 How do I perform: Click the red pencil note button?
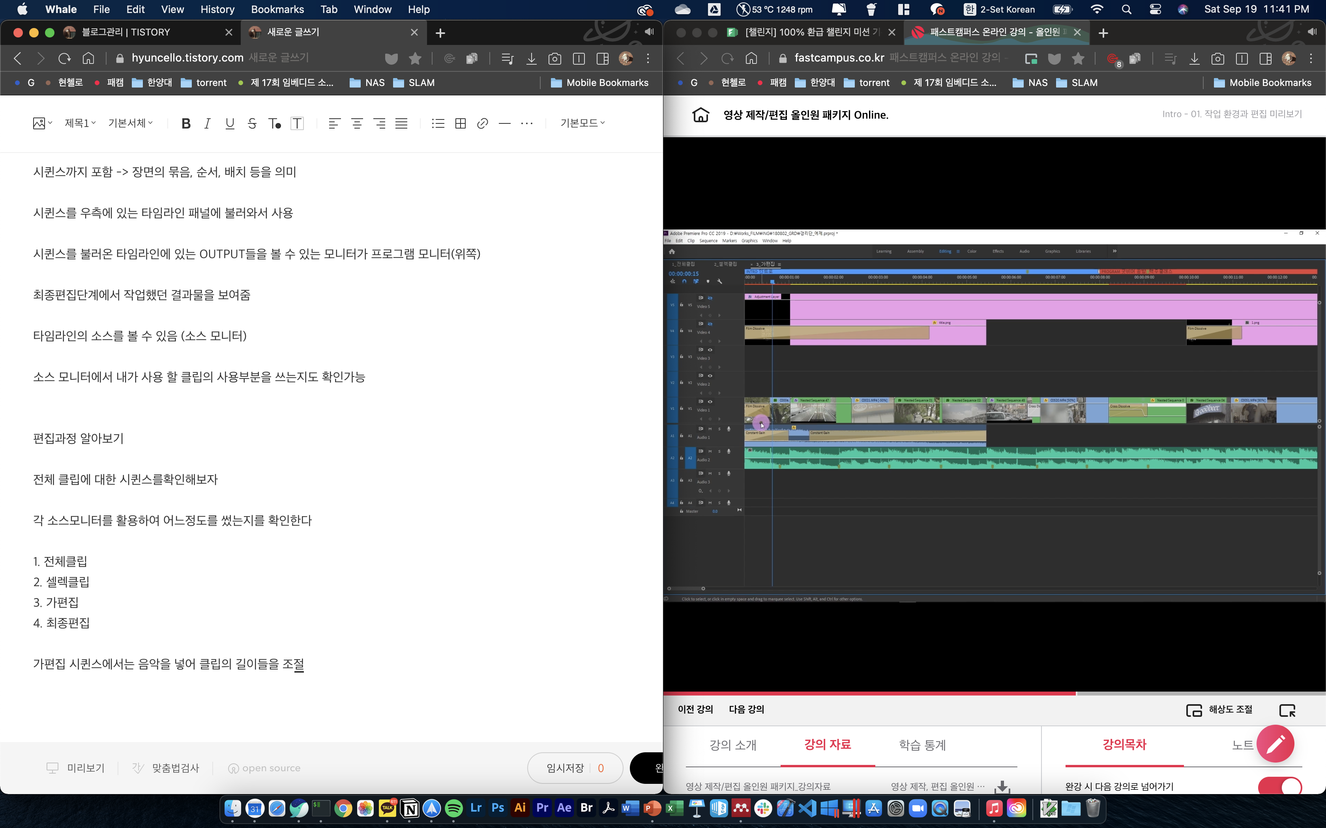[x=1275, y=744]
